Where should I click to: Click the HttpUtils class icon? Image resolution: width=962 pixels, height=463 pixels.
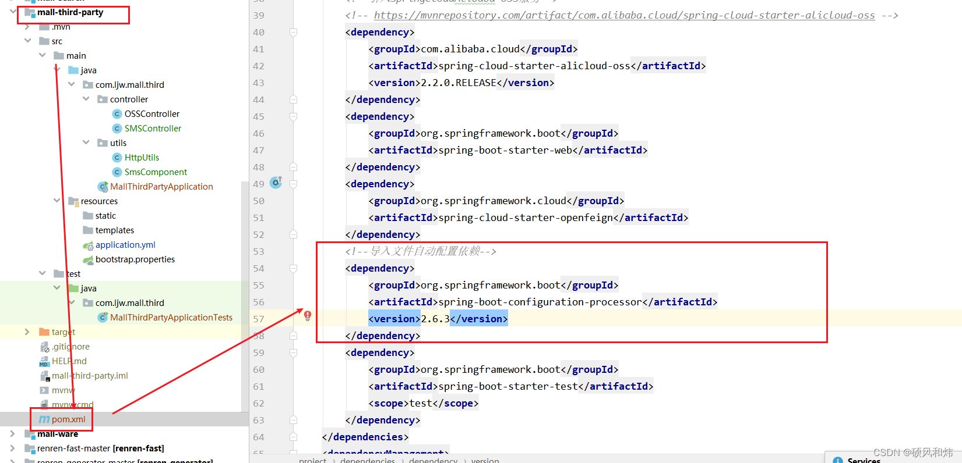pos(117,158)
